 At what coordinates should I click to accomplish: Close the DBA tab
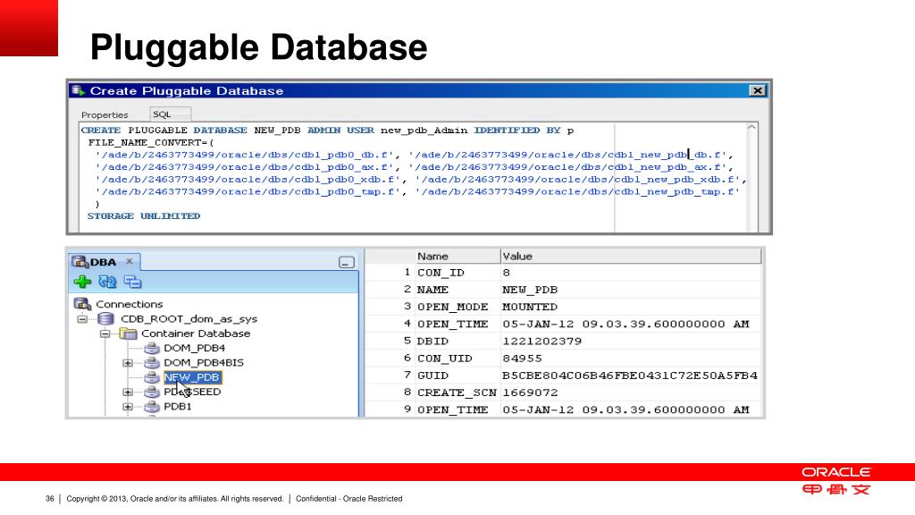129,261
